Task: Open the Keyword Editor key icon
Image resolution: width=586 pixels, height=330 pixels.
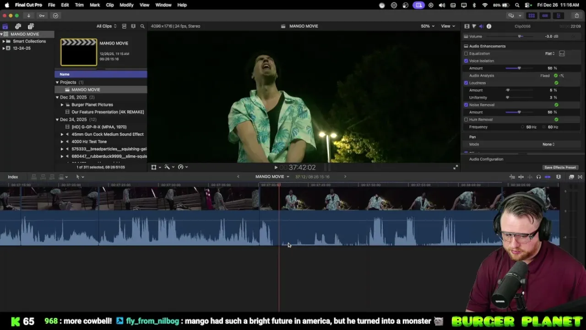Action: tap(42, 16)
